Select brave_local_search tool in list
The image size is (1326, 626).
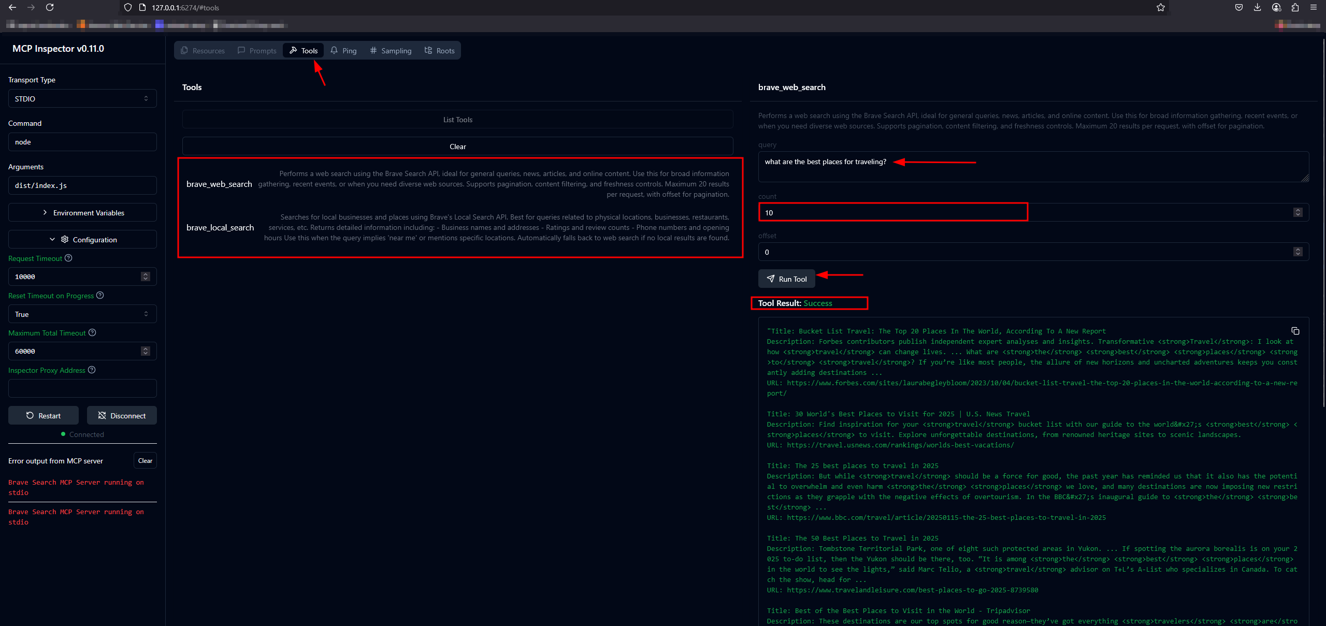(220, 227)
